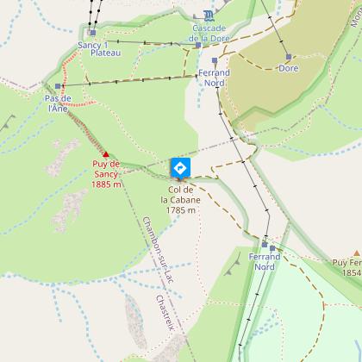
Task: Click the blue turn-right direction marker
Action: point(180,167)
